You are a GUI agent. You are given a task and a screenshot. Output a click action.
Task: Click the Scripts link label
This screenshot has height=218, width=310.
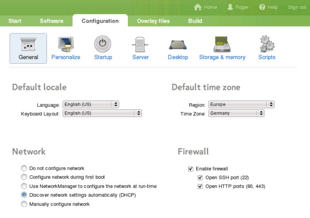pos(267,57)
